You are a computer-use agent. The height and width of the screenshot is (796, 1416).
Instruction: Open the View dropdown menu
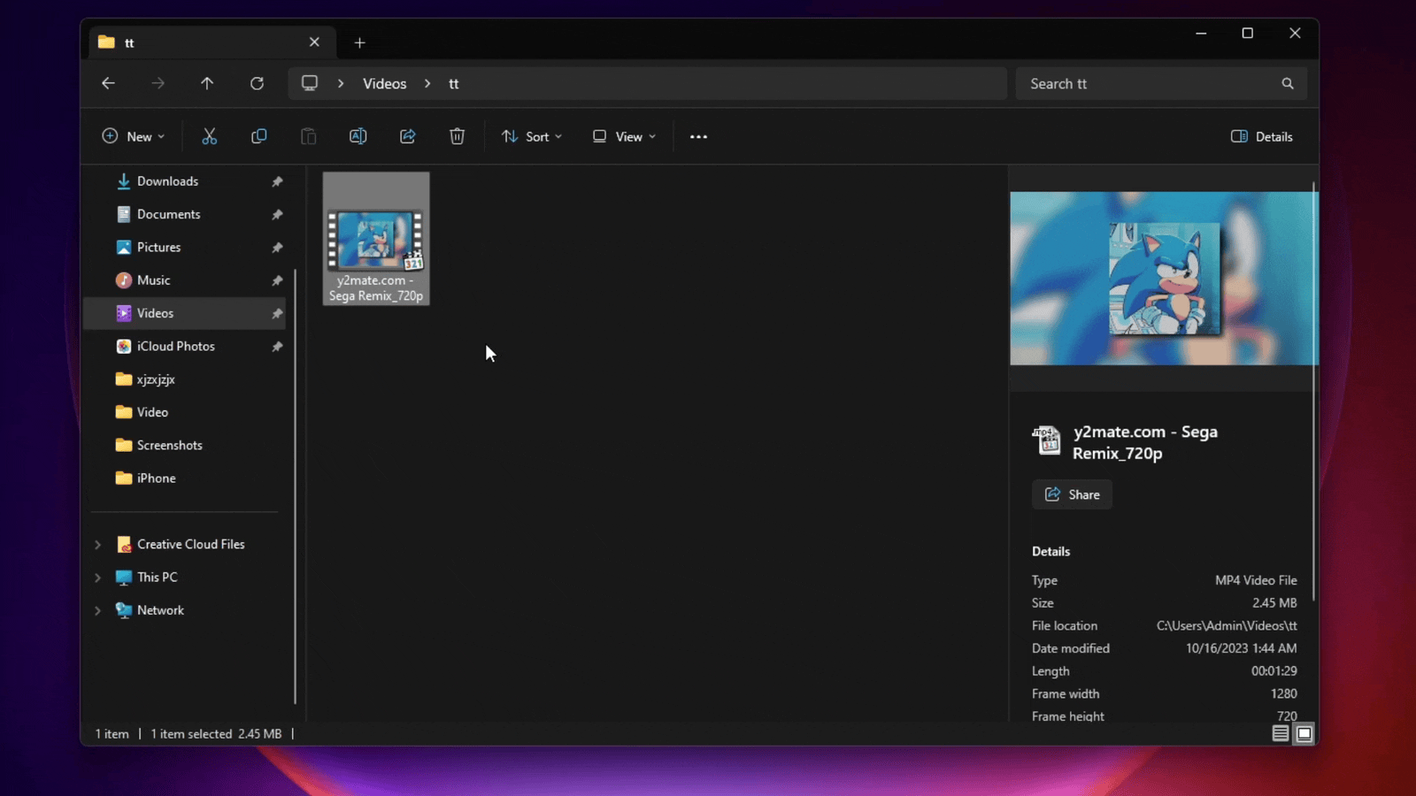[x=625, y=136]
